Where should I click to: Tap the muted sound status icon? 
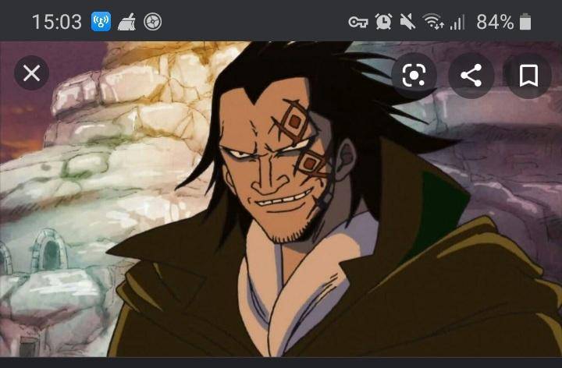[407, 22]
